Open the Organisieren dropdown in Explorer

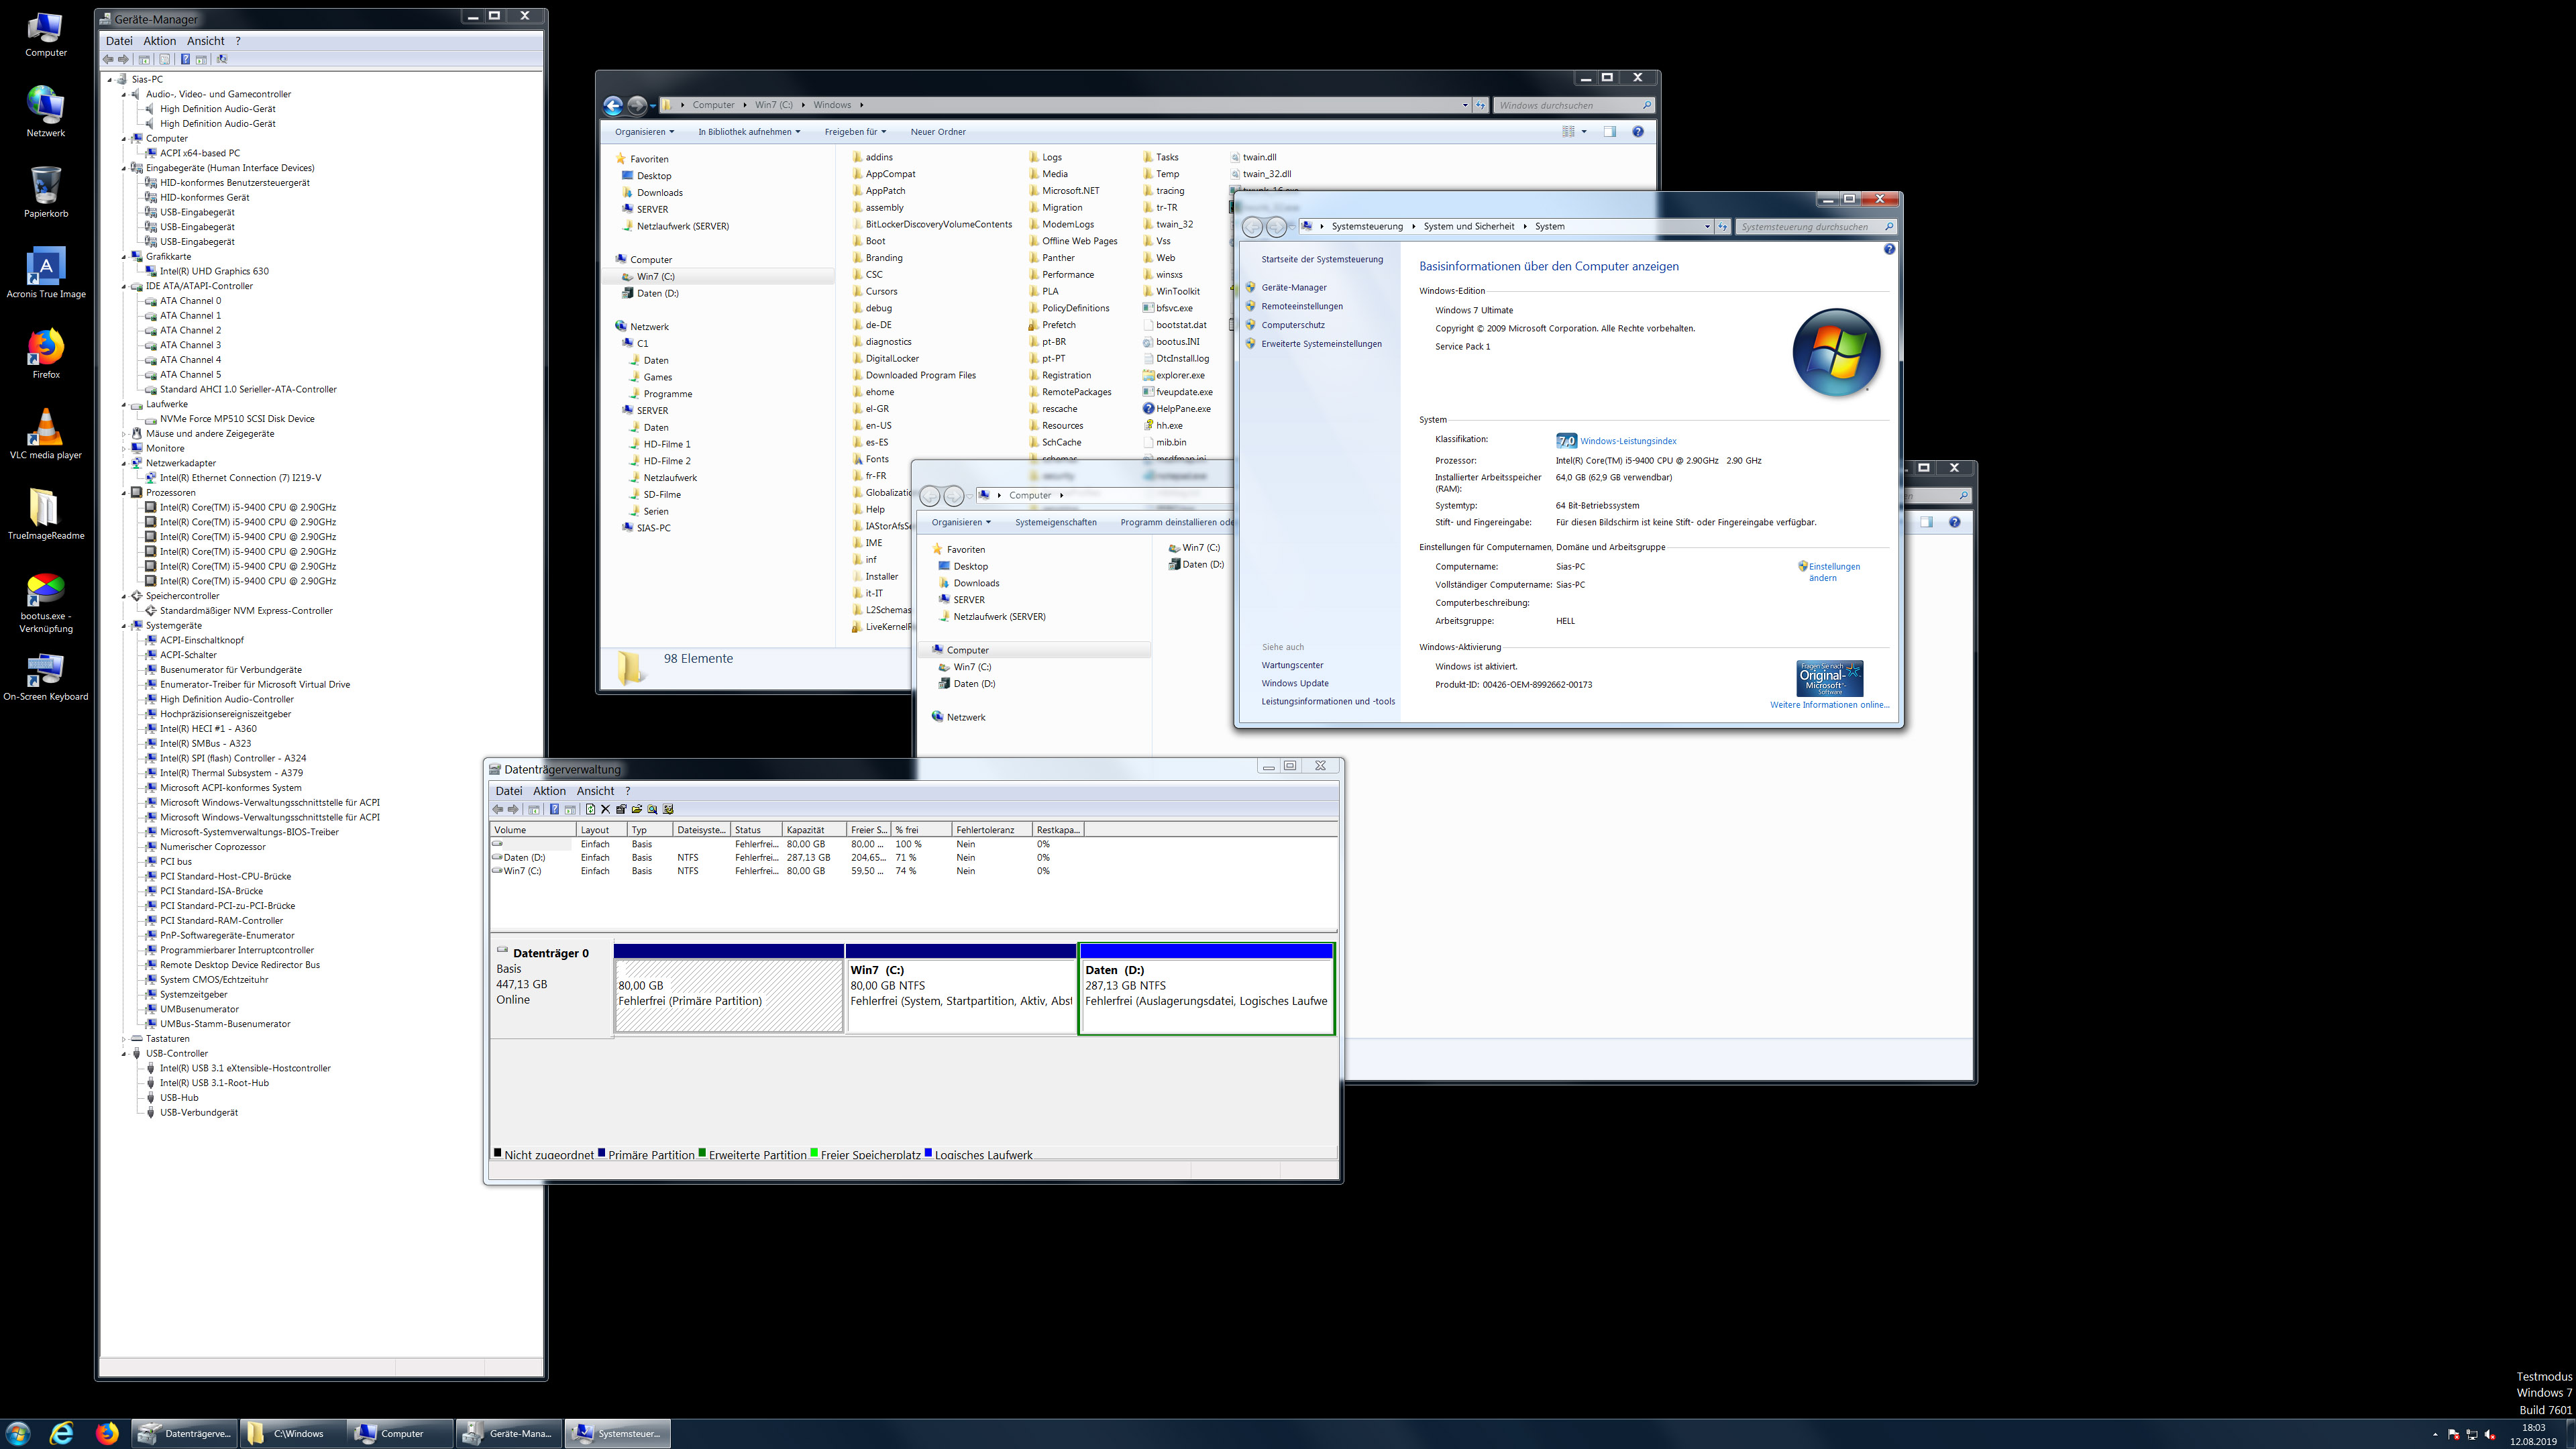coord(643,131)
